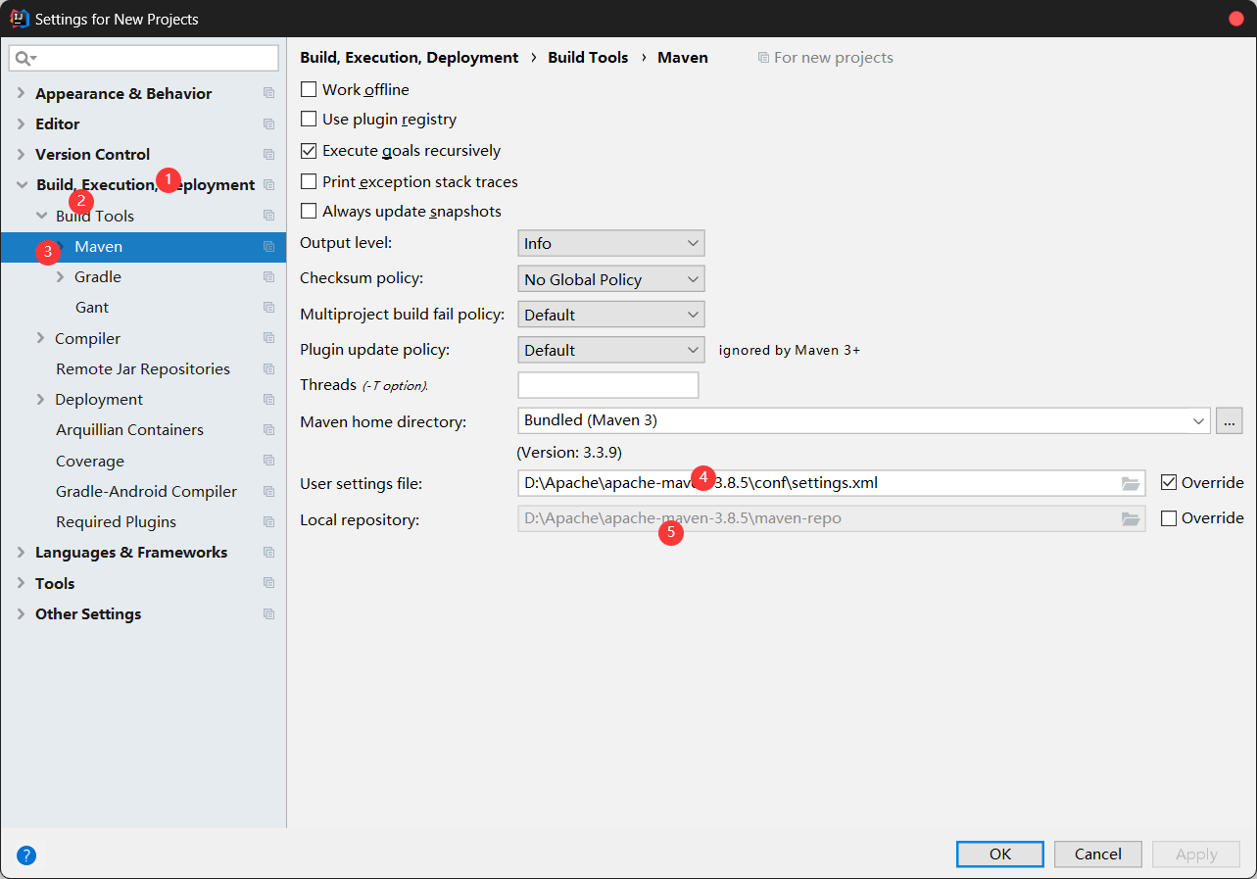
Task: Uncheck Execute goals recursively
Action: tap(309, 150)
